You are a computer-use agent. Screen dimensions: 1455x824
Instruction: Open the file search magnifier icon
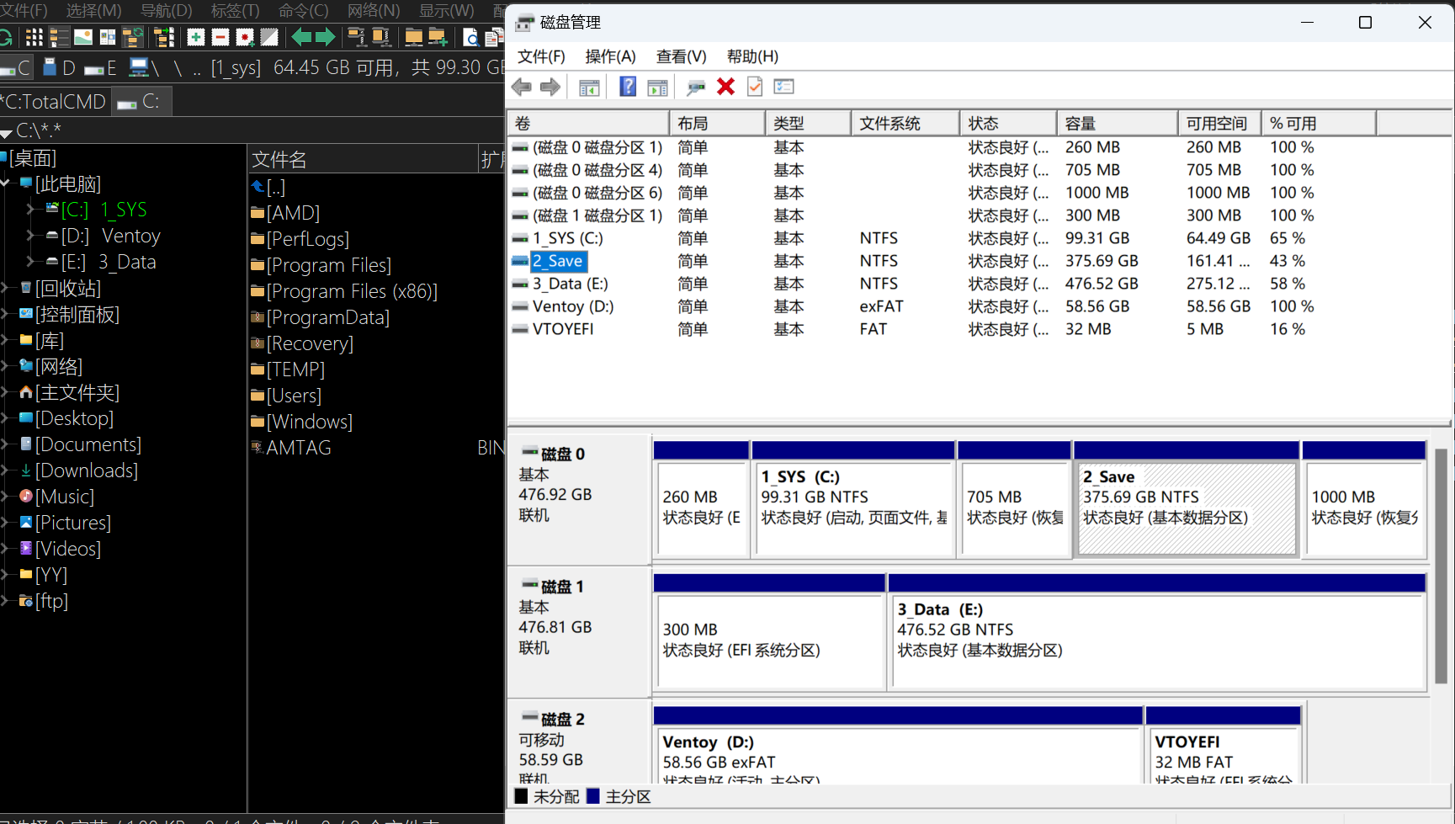[x=470, y=37]
